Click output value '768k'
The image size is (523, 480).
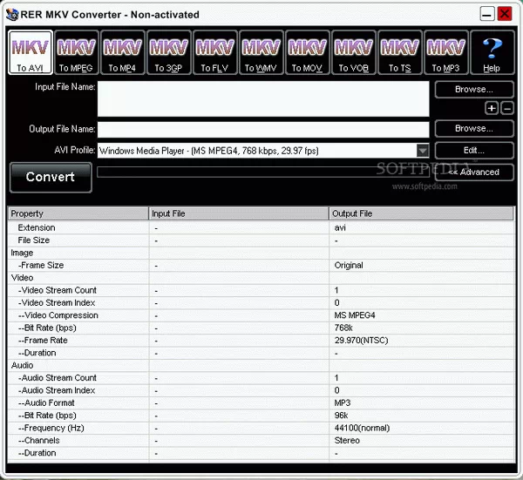[343, 328]
